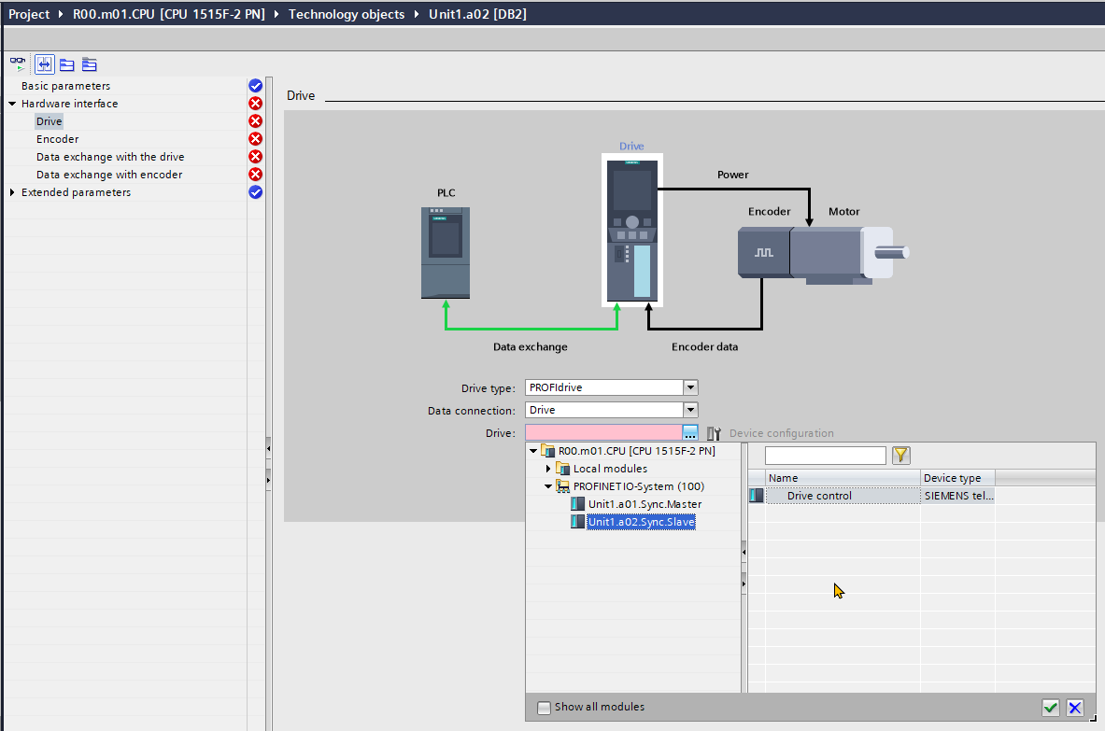The width and height of the screenshot is (1105, 731).
Task: Click the Drive control row module icon
Action: coord(757,496)
